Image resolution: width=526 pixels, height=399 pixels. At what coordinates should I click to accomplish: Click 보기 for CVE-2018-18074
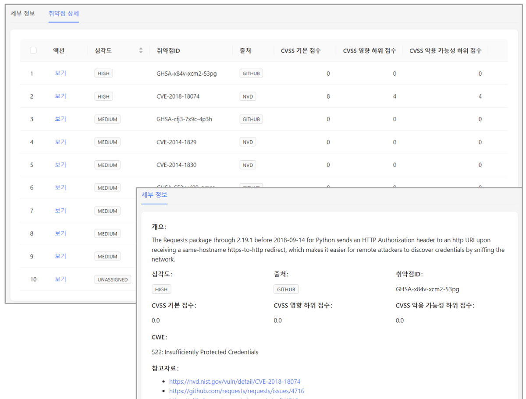[x=60, y=96]
